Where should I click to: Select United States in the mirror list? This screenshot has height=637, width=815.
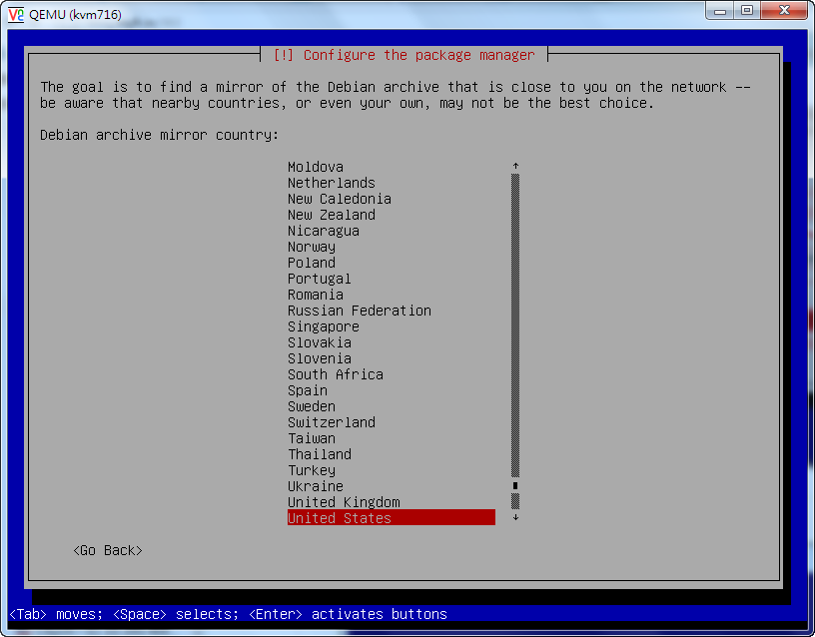340,518
